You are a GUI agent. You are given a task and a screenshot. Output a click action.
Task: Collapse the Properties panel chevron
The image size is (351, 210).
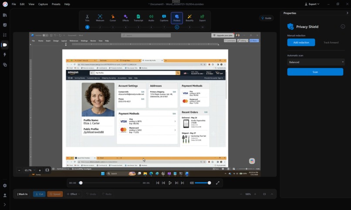[x=347, y=13]
